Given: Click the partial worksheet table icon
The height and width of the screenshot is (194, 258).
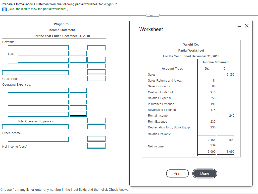Looking at the screenshot, I should tap(5, 9).
